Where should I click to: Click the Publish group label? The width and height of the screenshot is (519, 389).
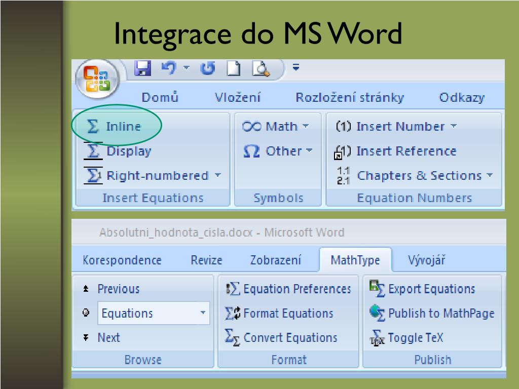pyautogui.click(x=433, y=360)
